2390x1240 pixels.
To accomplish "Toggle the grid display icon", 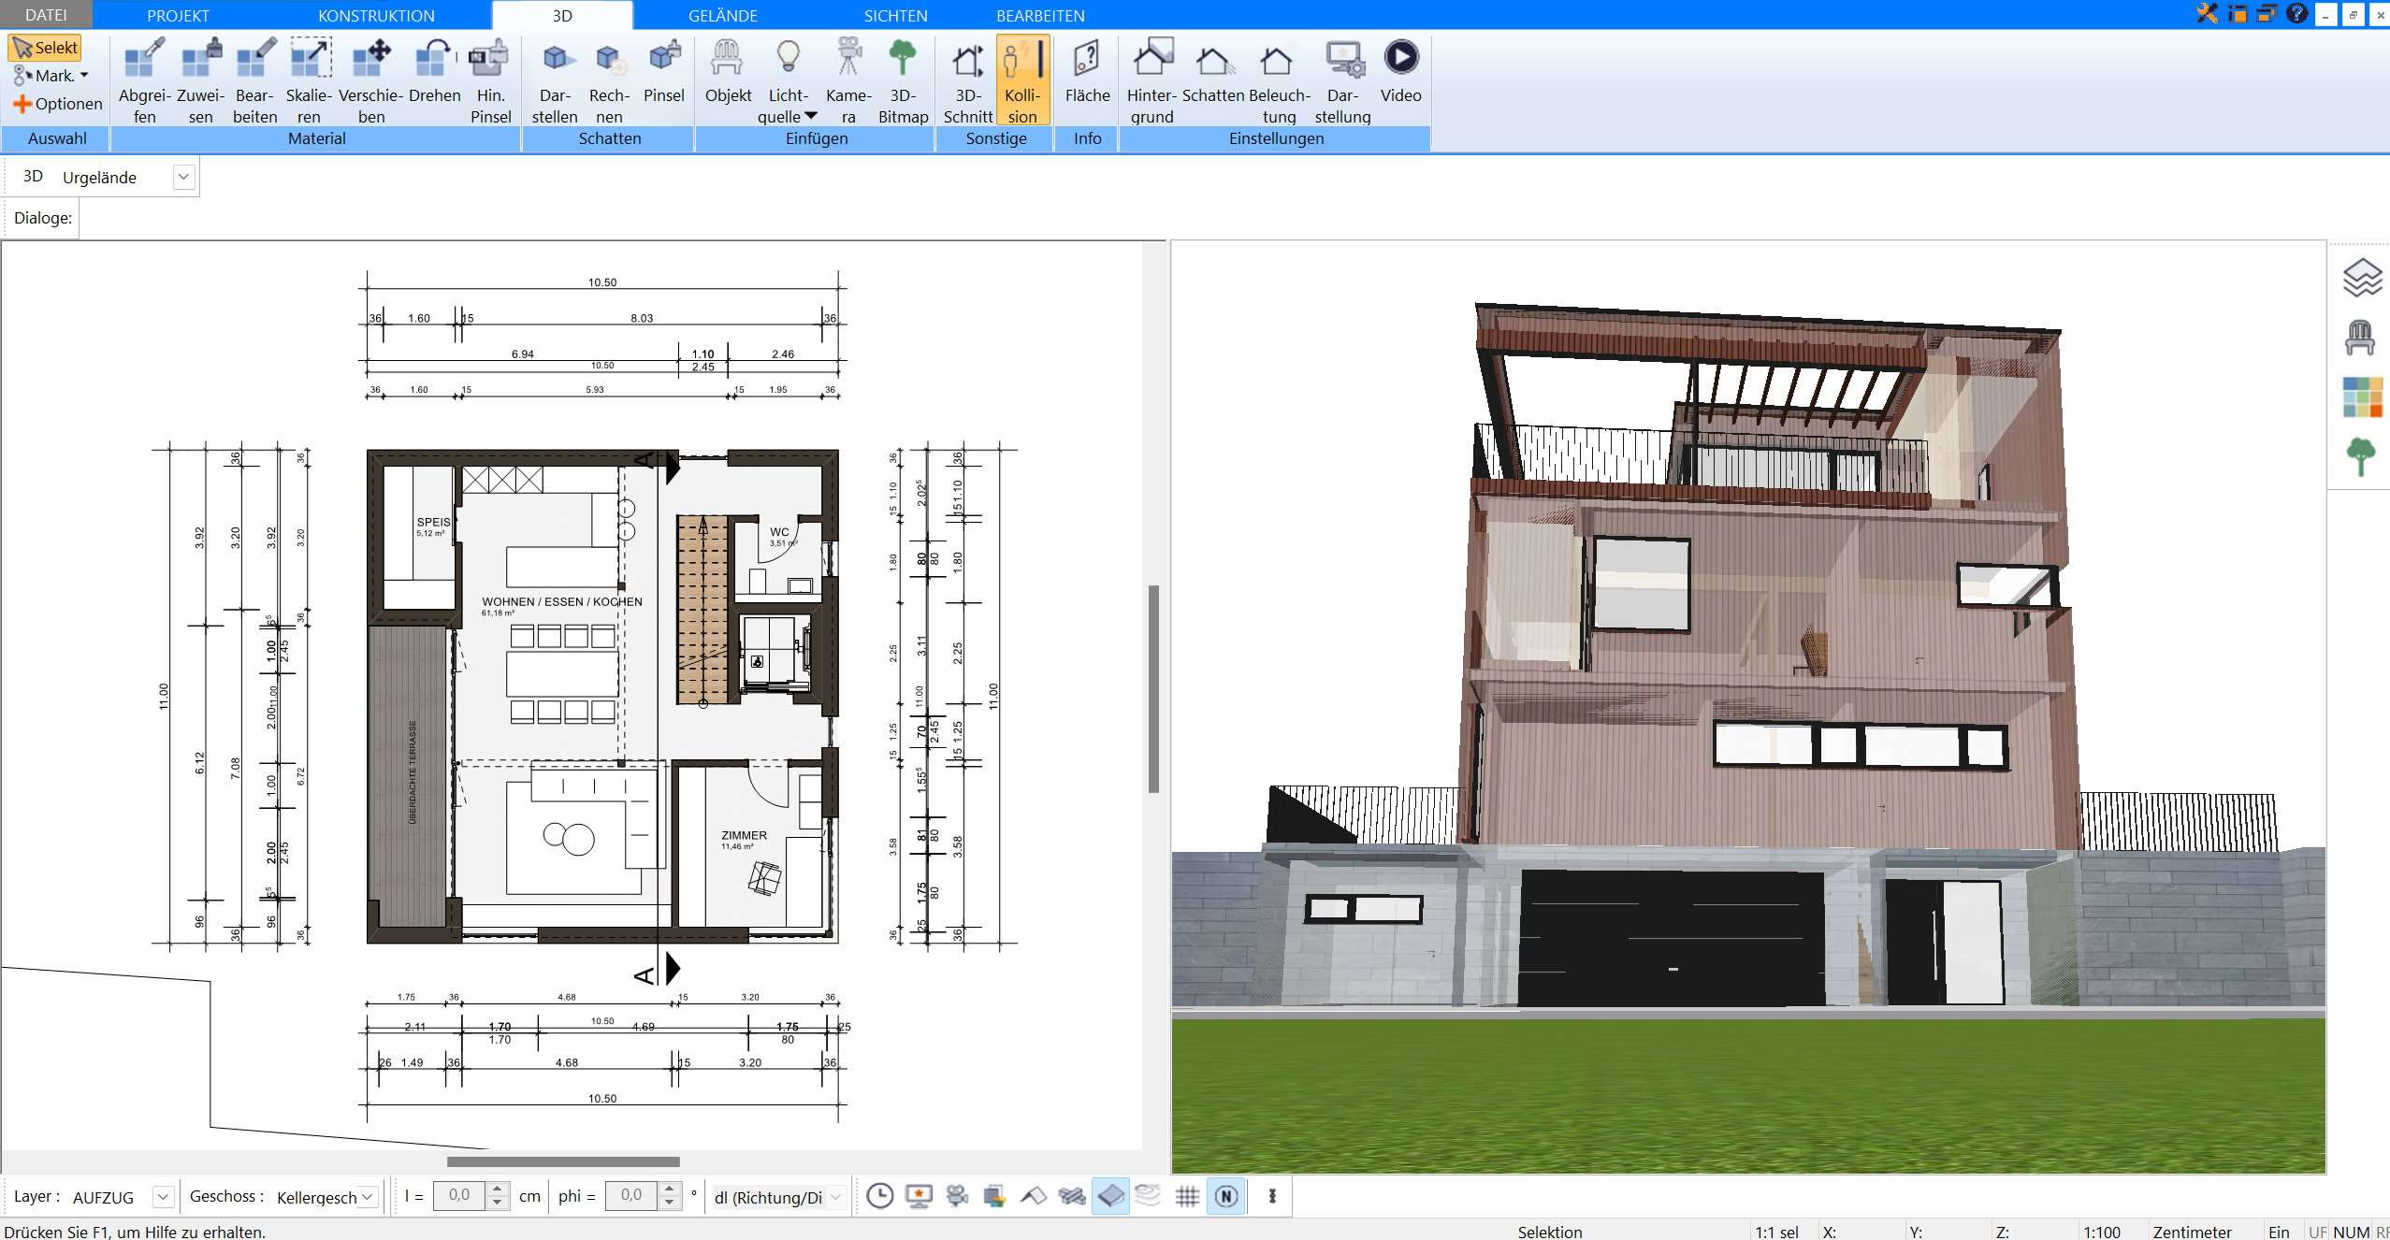I will point(1187,1197).
